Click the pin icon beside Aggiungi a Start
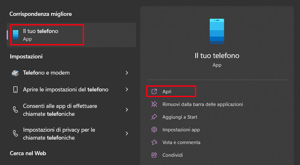Screen dimensions: 300x165 point(154,117)
